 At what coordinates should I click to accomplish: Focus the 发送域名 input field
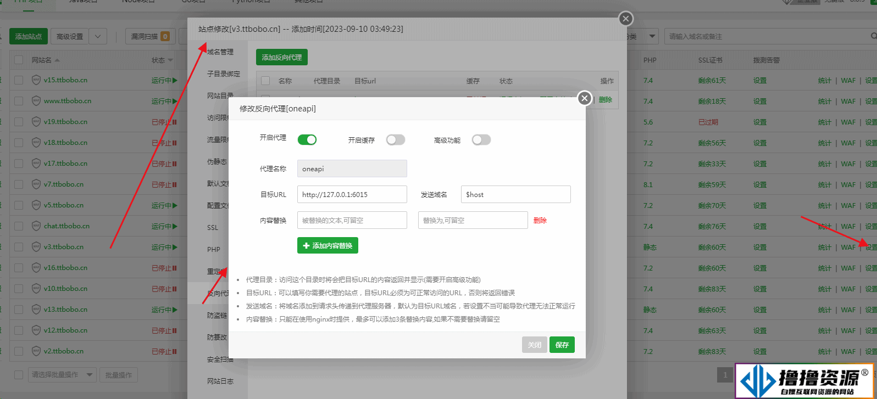point(516,194)
